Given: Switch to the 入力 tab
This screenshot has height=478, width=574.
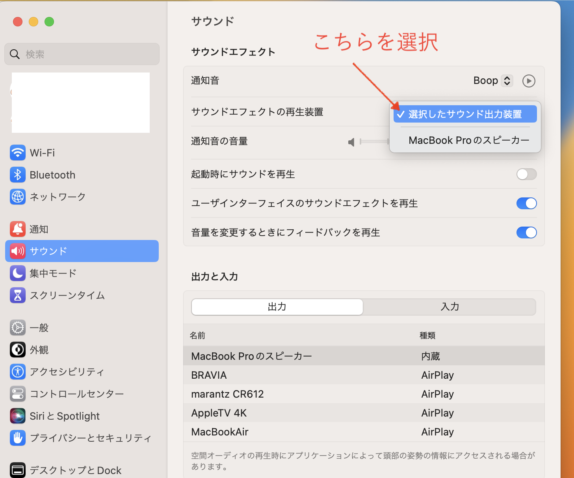Looking at the screenshot, I should point(450,307).
